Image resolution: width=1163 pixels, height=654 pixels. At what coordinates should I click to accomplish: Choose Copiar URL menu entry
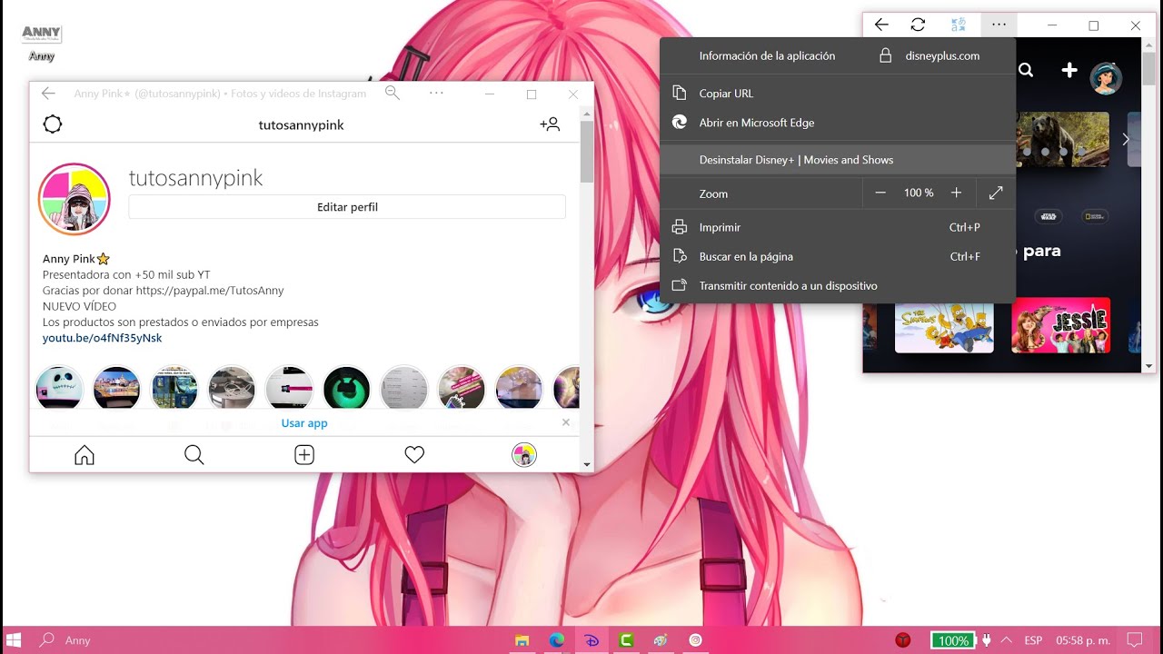coord(837,94)
